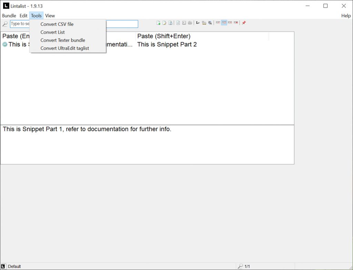The image size is (353, 270).
Task: Select the fourth search mode icon
Action: pyautogui.click(x=236, y=23)
